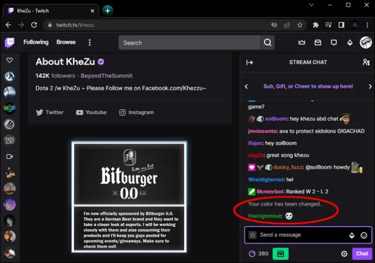
Task: Open the chat community users list icon
Action: (366, 62)
